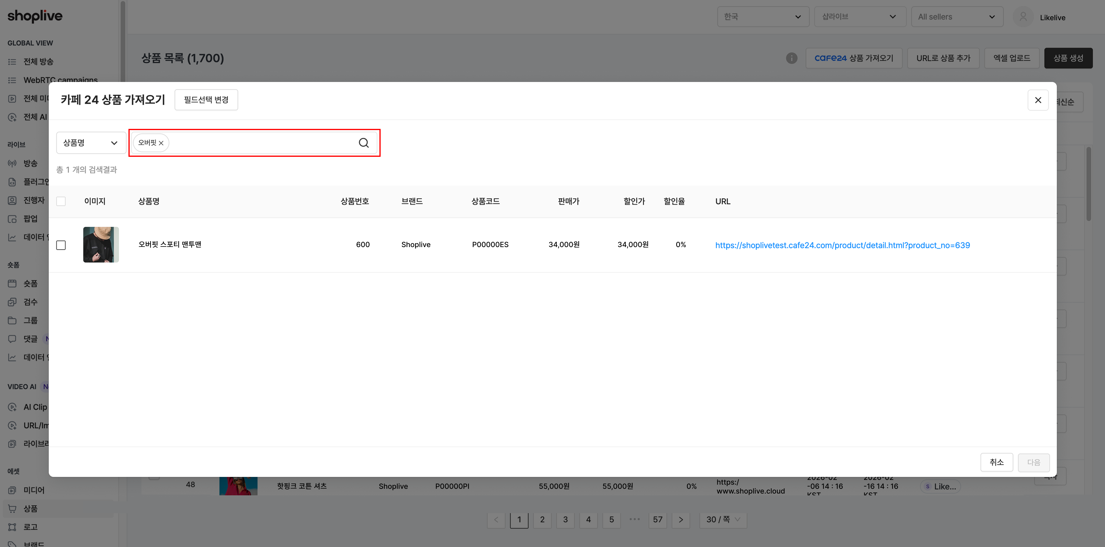Open 숏폼 sidebar item
This screenshot has height=547, width=1105.
click(x=30, y=284)
